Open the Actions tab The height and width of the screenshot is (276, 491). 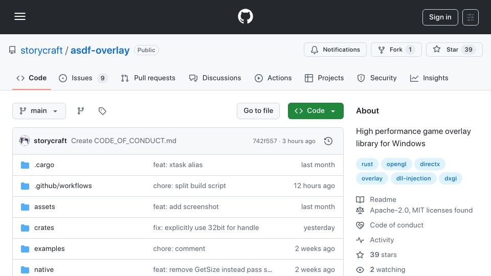click(x=273, y=78)
